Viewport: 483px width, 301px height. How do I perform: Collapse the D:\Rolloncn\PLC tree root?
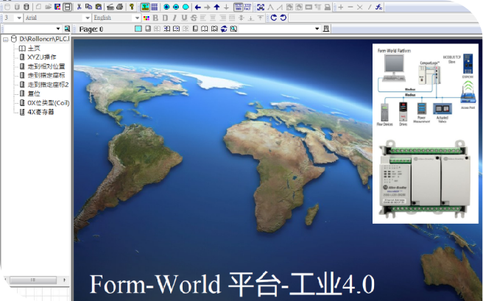(x=4, y=39)
